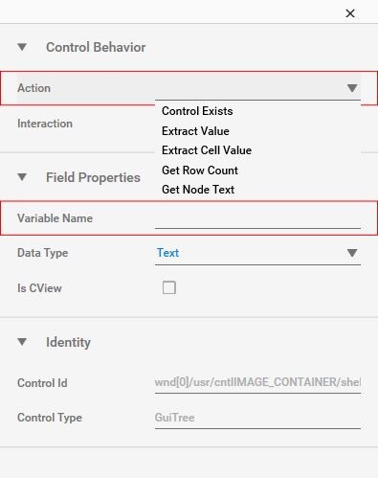Click the Interaction label
Viewport: 378px width, 478px height.
45,124
